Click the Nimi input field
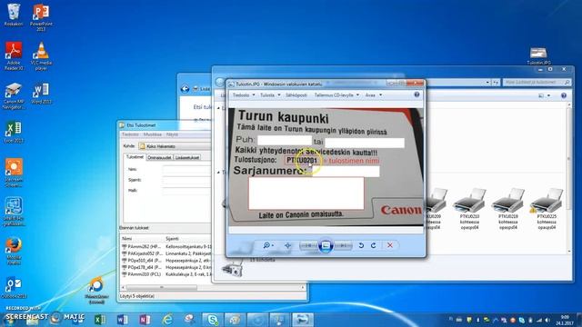 point(186,170)
